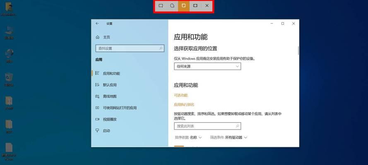
Task: Close the snipping toolbar
Action: point(207,6)
